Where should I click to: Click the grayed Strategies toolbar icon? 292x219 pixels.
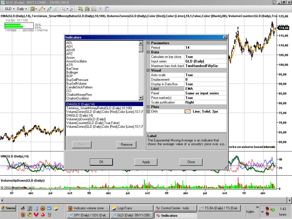point(100,9)
